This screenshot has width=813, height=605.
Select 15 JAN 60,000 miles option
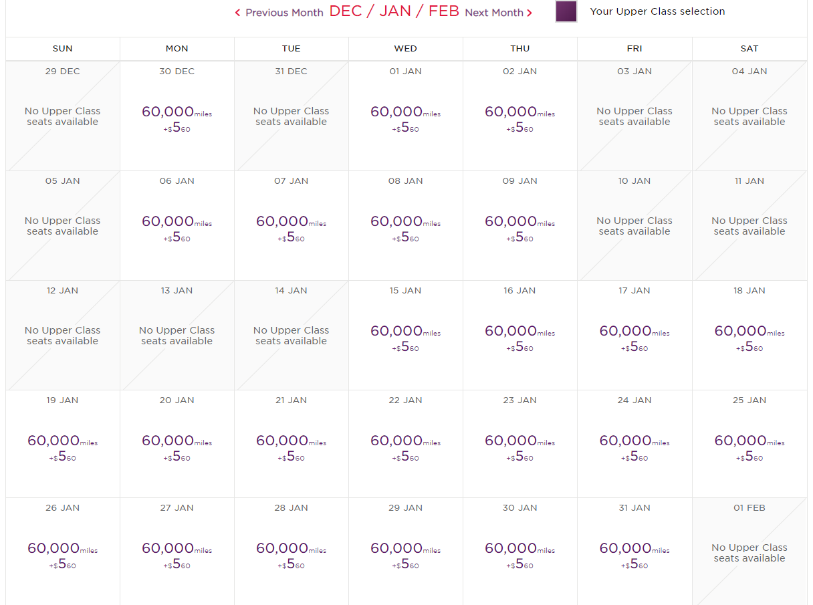405,338
